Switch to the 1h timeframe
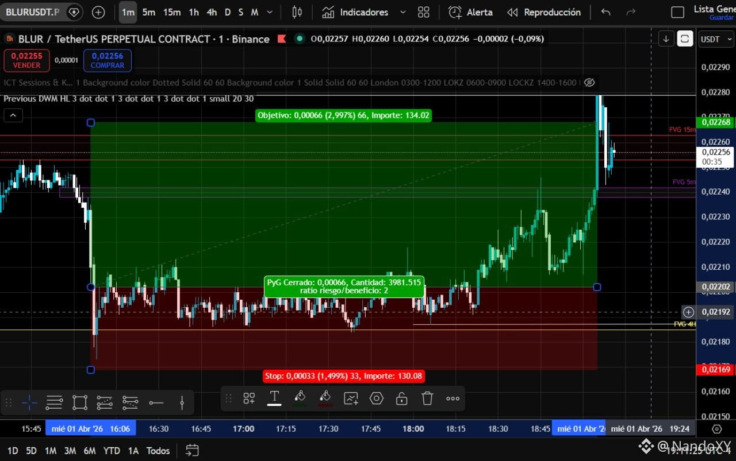 pos(194,12)
